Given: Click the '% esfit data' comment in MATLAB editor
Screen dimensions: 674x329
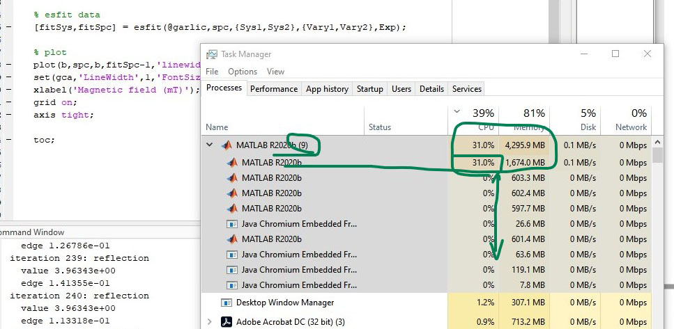Looking at the screenshot, I should pos(67,15).
